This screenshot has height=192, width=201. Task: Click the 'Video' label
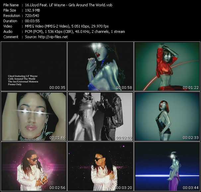(8, 26)
